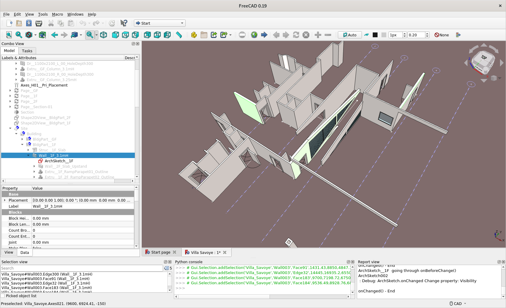The image size is (506, 308).
Task: Click the Auto working plane button
Action: 350,35
